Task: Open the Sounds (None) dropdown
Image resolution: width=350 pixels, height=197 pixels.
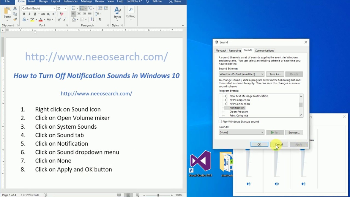Action: click(x=241, y=132)
